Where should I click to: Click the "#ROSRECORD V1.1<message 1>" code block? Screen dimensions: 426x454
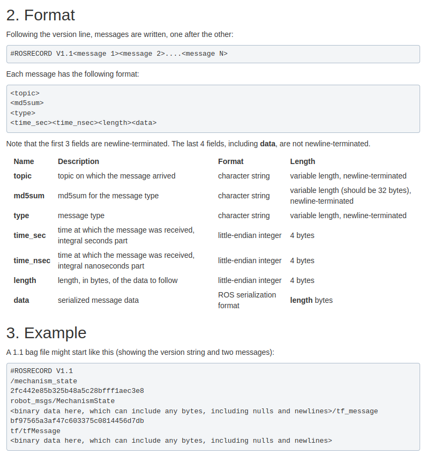pos(118,54)
